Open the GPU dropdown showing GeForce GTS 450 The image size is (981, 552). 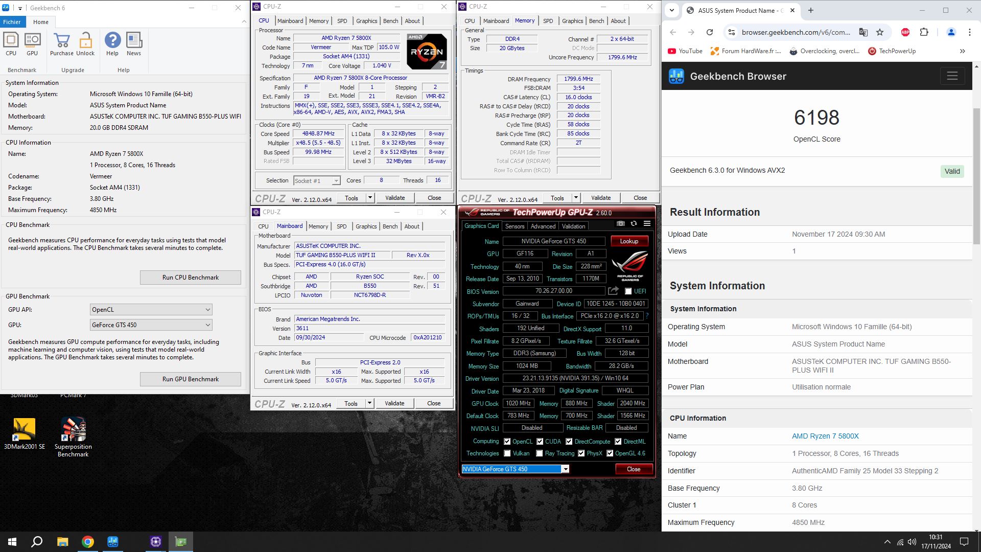[151, 325]
